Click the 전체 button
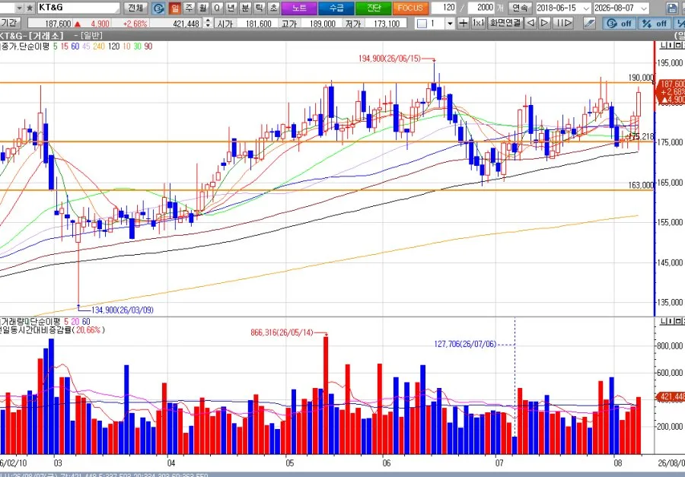The width and height of the screenshot is (685, 477). click(136, 8)
